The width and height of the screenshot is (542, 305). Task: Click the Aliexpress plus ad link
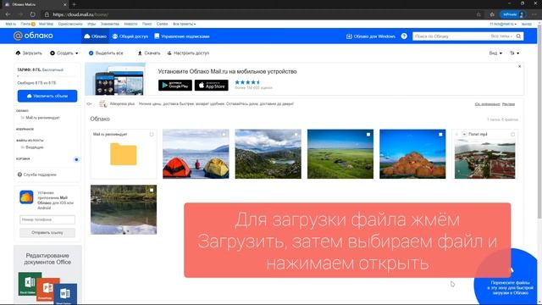[x=122, y=103]
